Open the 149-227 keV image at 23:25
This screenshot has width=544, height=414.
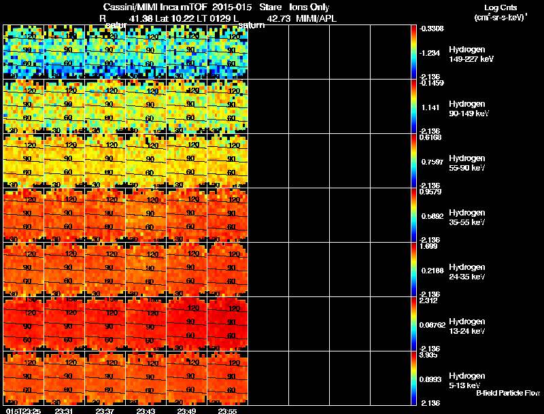tap(24, 52)
